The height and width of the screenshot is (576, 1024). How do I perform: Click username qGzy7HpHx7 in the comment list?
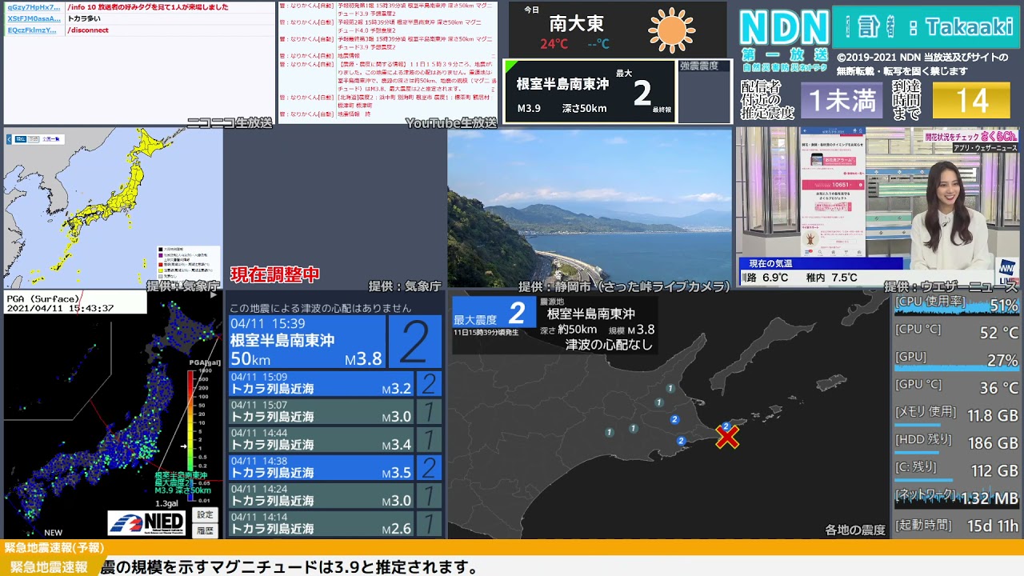click(34, 7)
